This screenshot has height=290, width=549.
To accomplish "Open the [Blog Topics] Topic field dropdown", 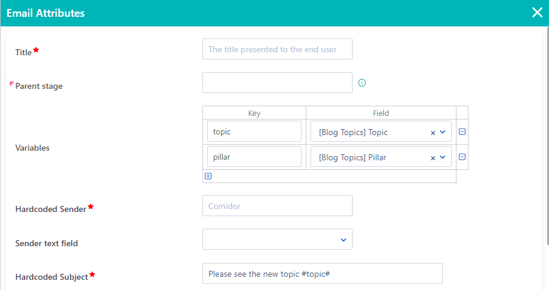I will click(443, 132).
